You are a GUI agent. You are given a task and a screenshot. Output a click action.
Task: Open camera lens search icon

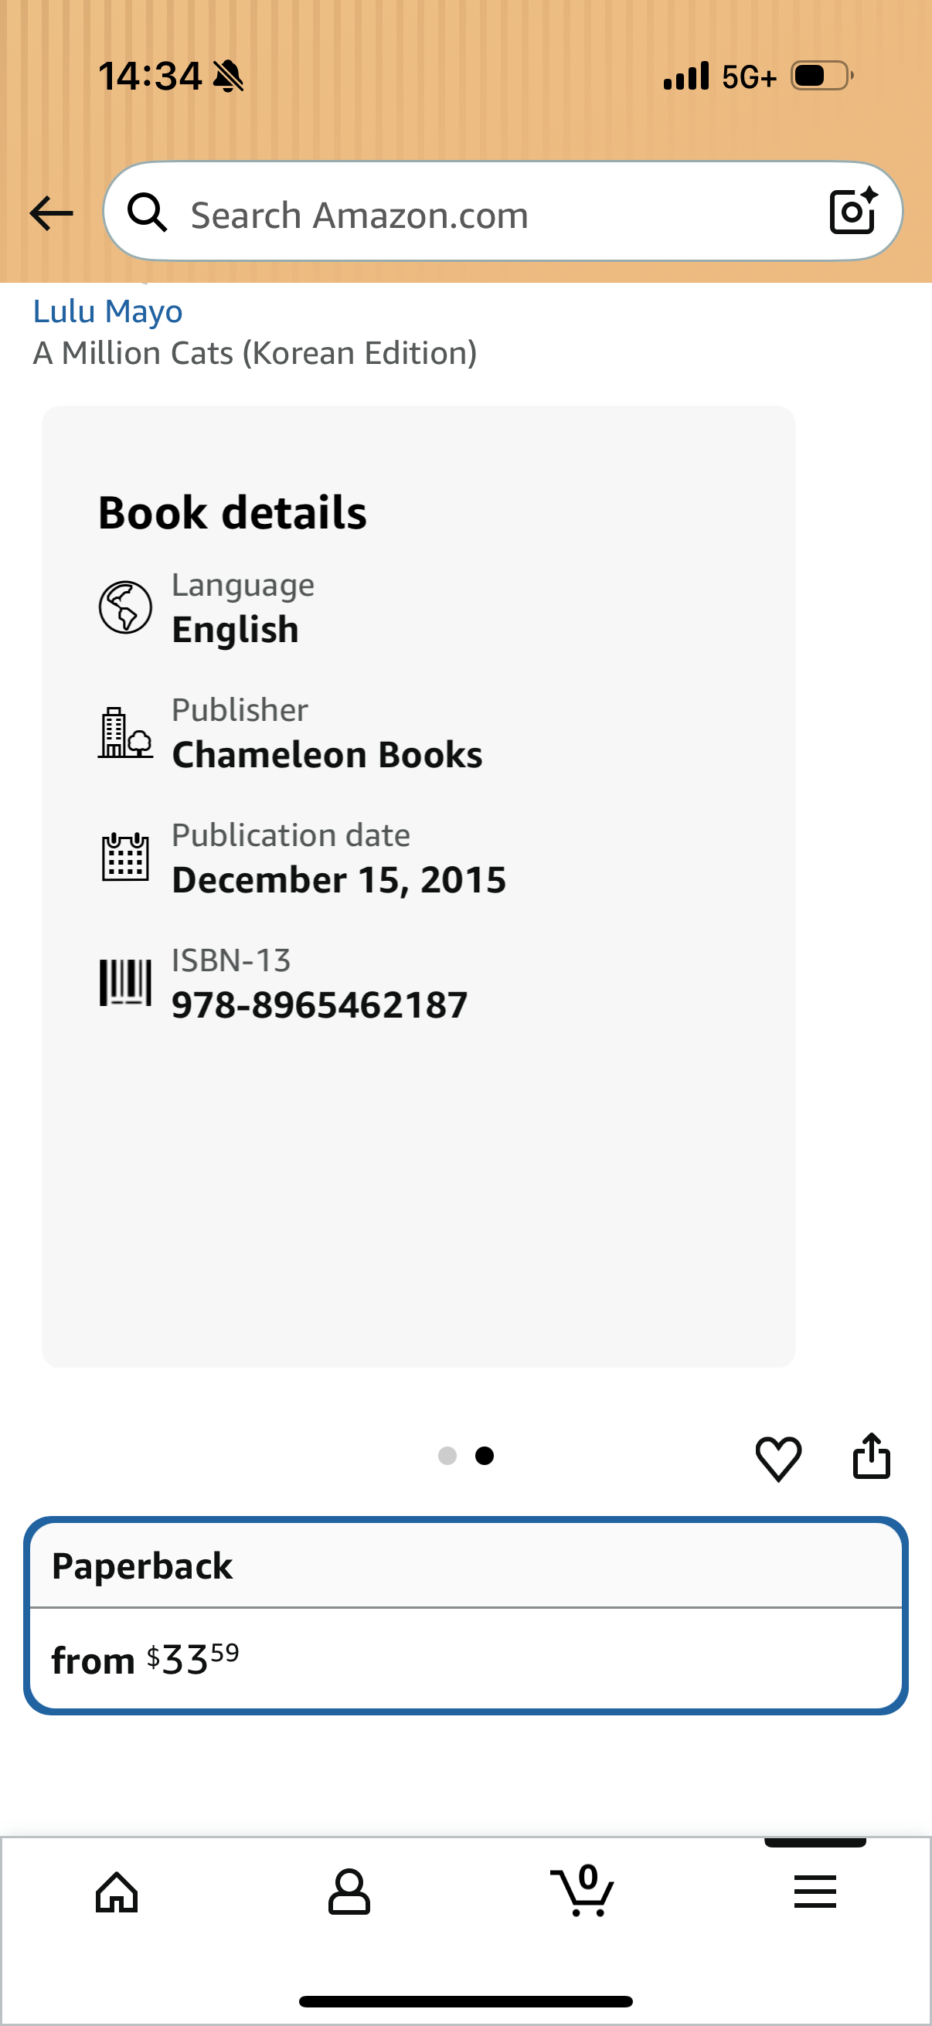pyautogui.click(x=853, y=211)
